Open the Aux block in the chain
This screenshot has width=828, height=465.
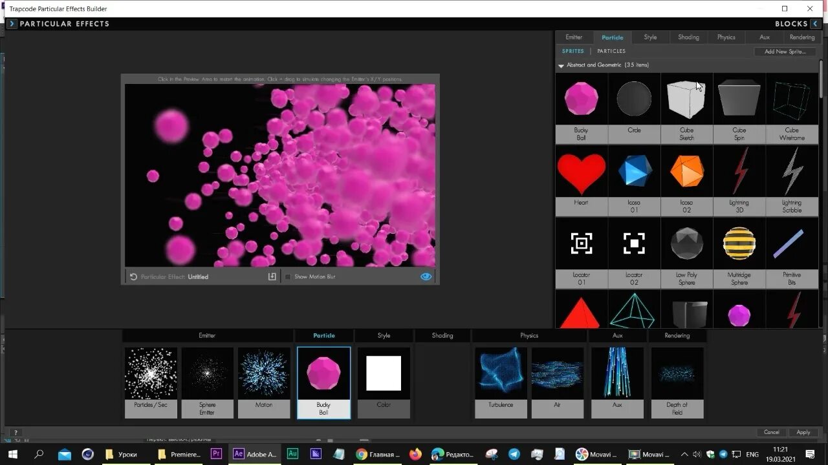tap(617, 382)
